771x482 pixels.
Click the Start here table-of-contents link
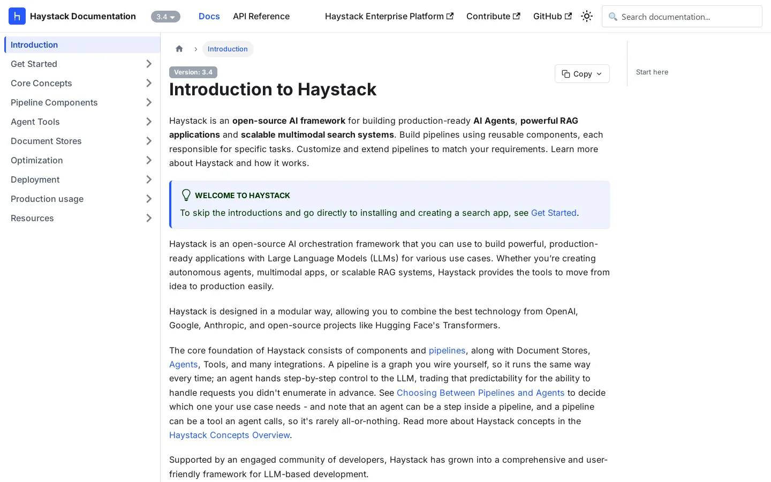click(x=652, y=72)
